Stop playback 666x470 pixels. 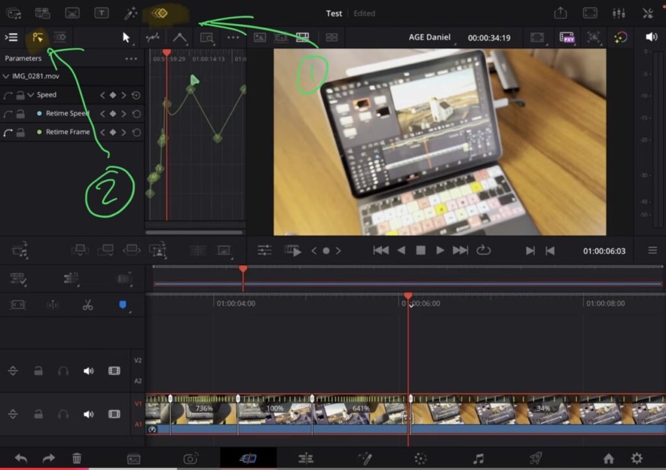(x=421, y=250)
